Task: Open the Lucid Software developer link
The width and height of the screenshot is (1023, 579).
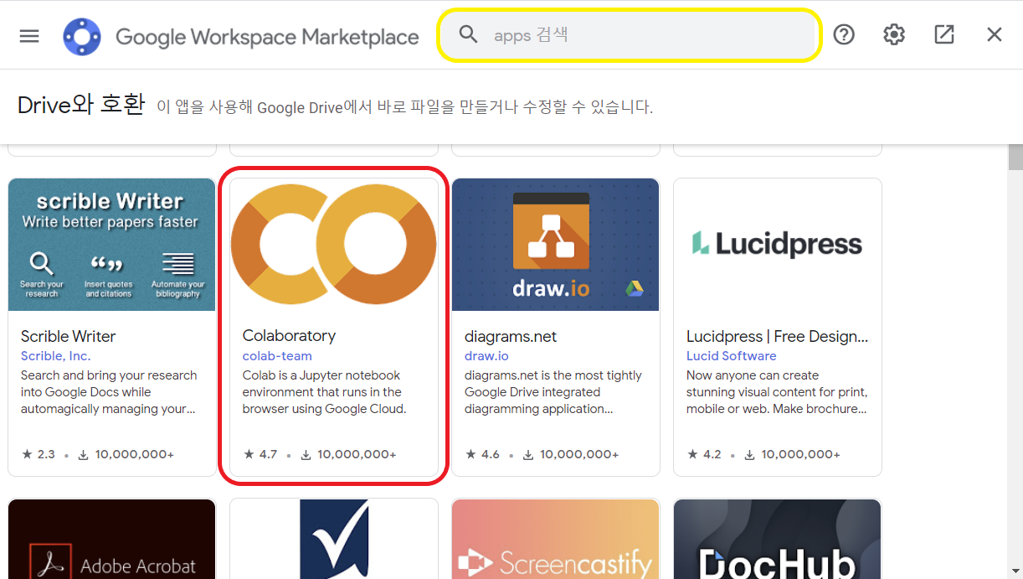Action: point(732,356)
